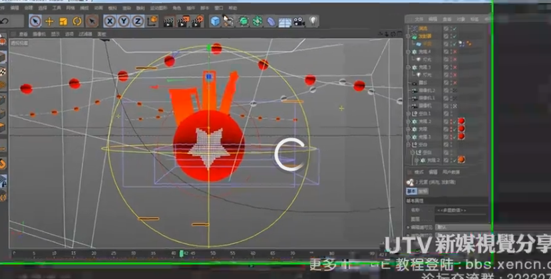Toggle Z axis lock
This screenshot has height=279, width=551.
(137, 21)
